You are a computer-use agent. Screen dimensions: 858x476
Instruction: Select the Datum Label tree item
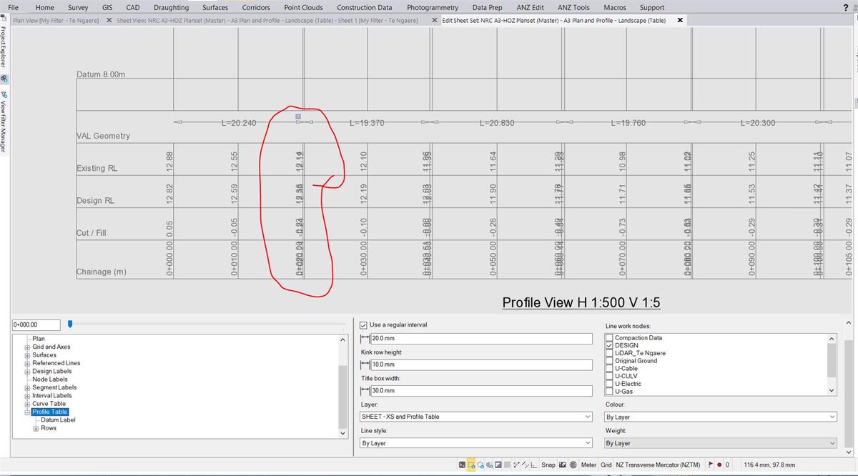click(58, 420)
